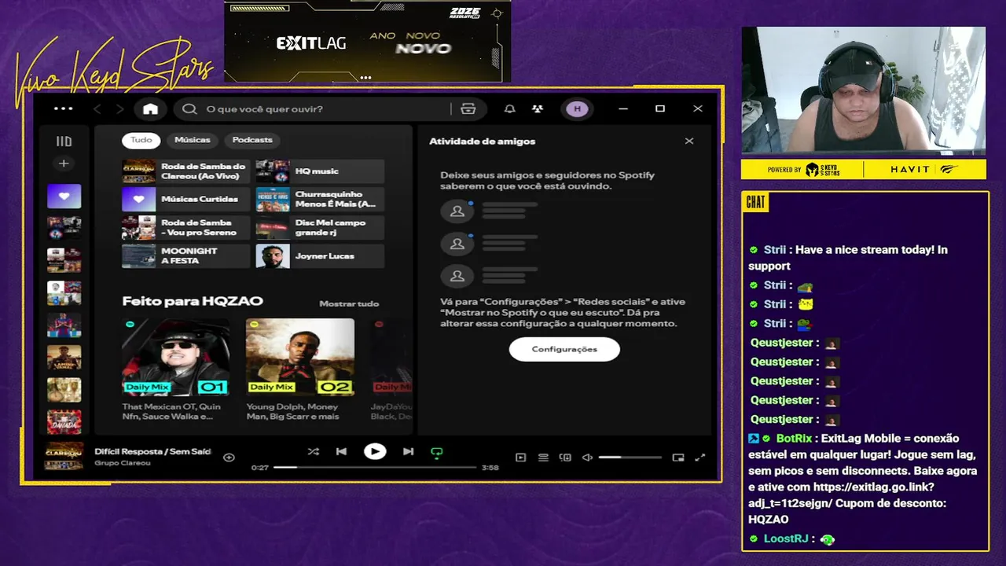Open Liked Songs heart in the sidebar
1006x566 pixels.
pos(64,197)
